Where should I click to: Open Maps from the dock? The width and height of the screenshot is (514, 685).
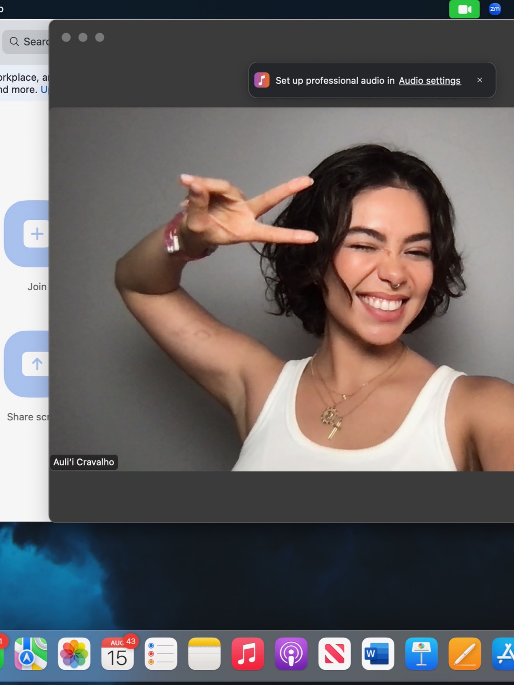pos(31,654)
